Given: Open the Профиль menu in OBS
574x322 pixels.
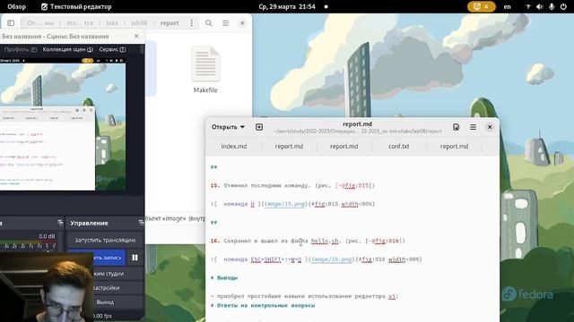Looking at the screenshot, I should point(21,49).
